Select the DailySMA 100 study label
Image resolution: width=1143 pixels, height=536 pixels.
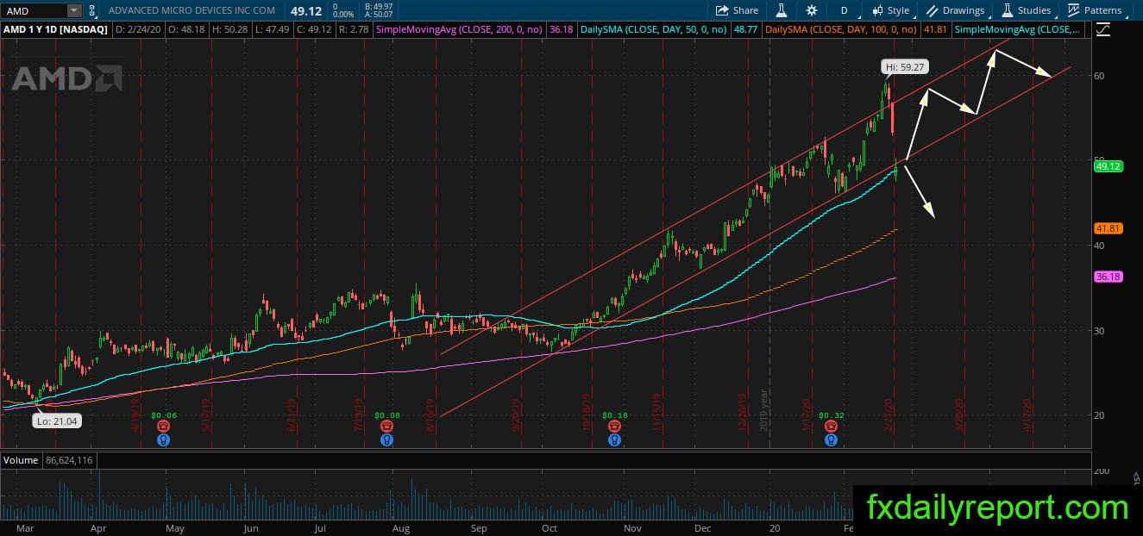click(x=841, y=29)
